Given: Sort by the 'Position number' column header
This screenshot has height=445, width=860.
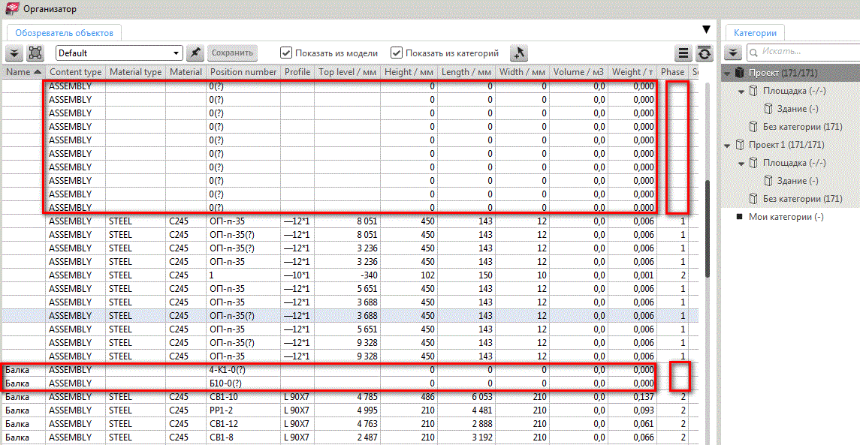Looking at the screenshot, I should pyautogui.click(x=243, y=72).
